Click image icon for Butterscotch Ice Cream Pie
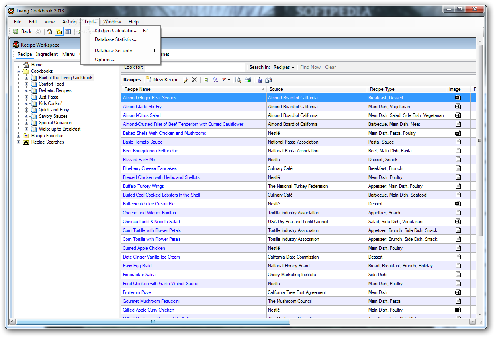Viewport: 495px width, 337px height. tap(458, 204)
